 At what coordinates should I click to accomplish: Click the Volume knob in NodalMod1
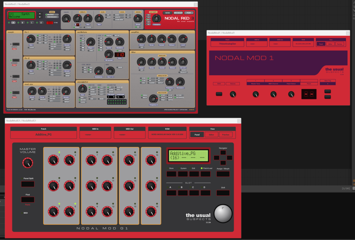click(233, 94)
